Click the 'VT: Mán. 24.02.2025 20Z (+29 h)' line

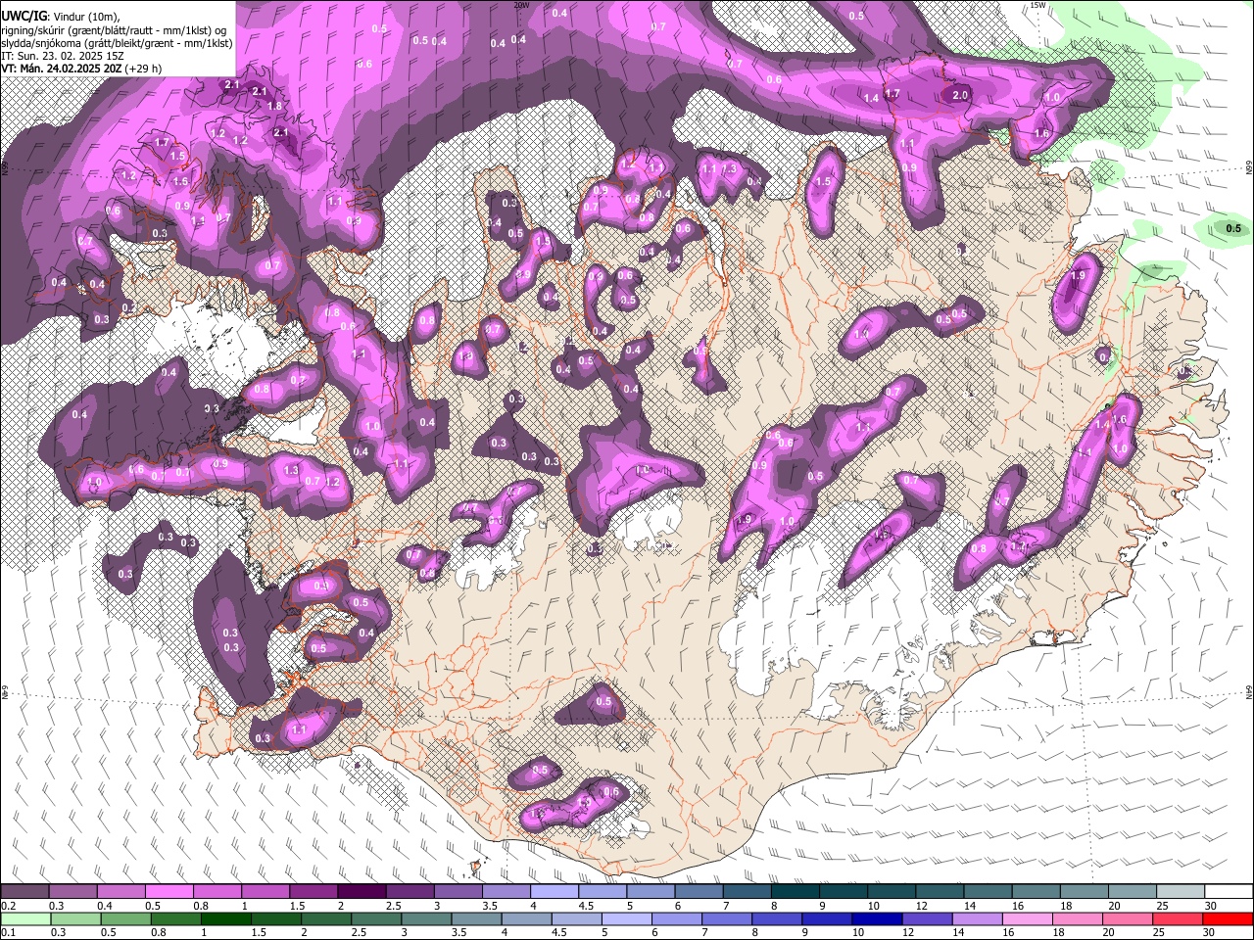coord(81,69)
